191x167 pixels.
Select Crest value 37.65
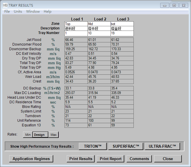pyautogui.click(x=122, y=81)
